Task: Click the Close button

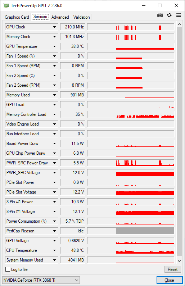Action: tap(169, 280)
